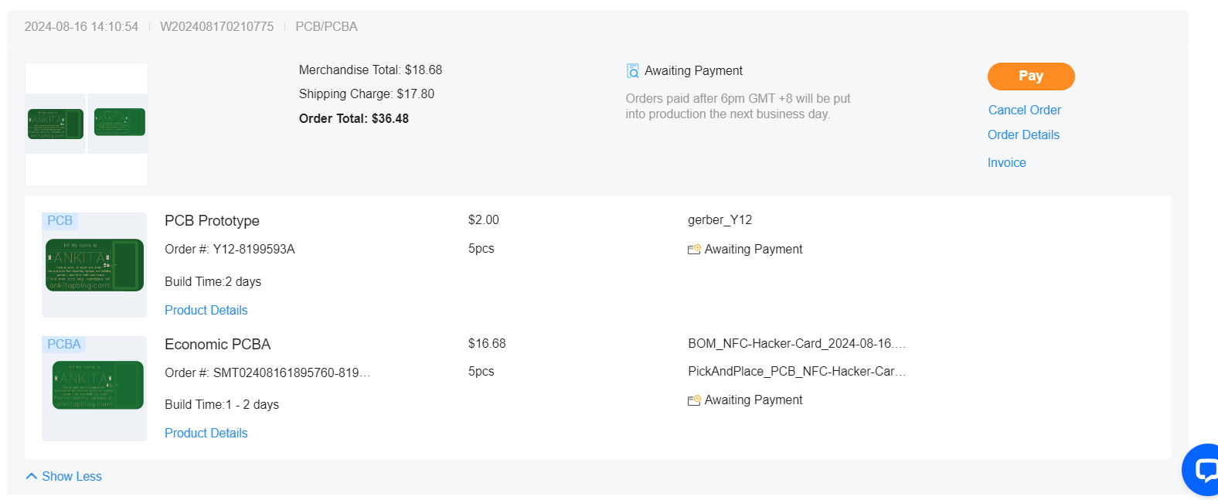This screenshot has width=1218, height=500.
Task: Click the orange Pay button
Action: tap(1030, 76)
